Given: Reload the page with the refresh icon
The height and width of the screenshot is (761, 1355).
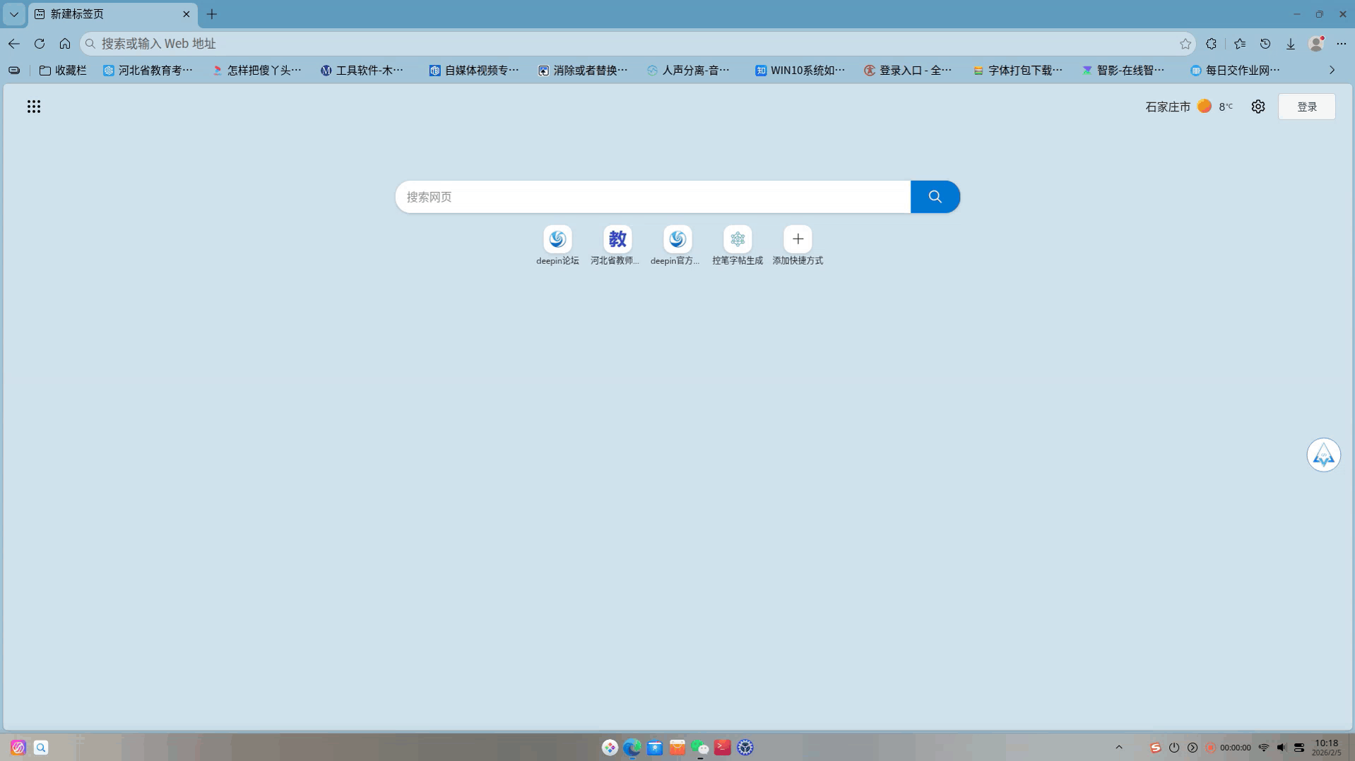Looking at the screenshot, I should [x=40, y=44].
